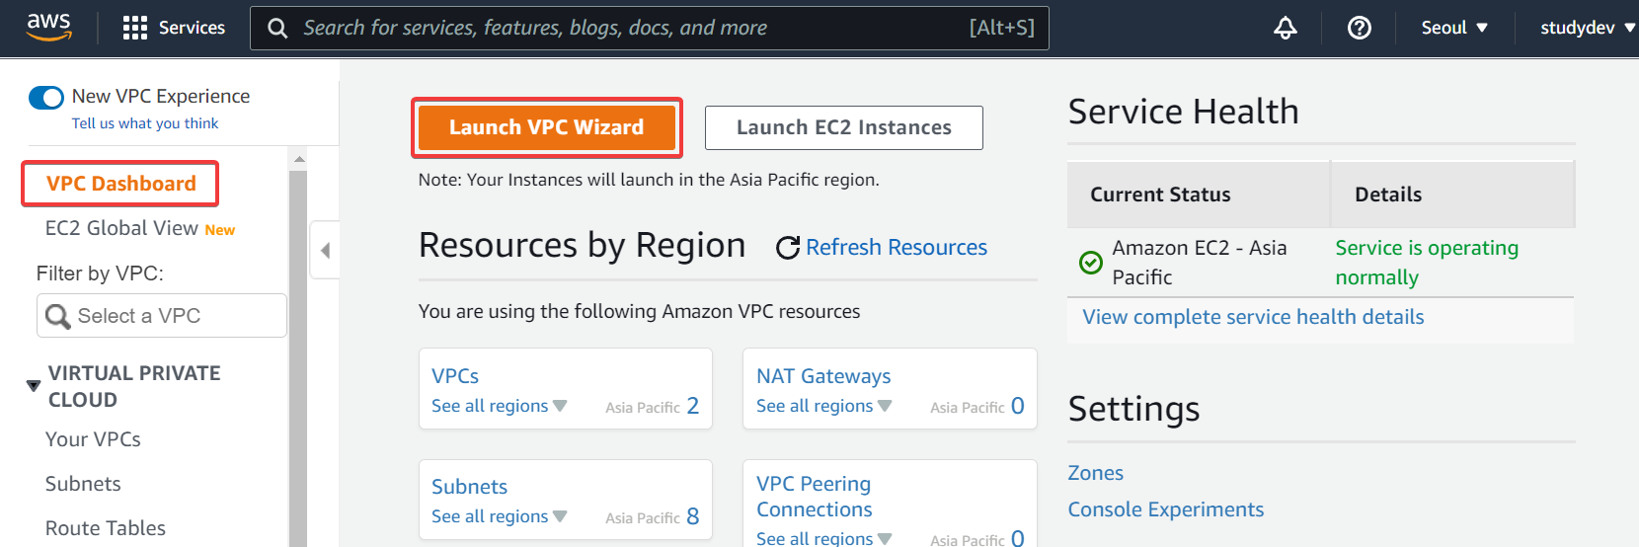This screenshot has width=1639, height=547.
Task: Open the Services grid menu
Action: pyautogui.click(x=135, y=28)
